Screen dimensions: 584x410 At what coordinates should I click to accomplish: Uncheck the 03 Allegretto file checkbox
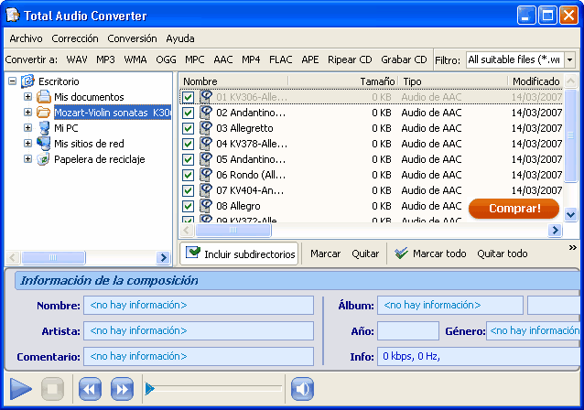(188, 128)
